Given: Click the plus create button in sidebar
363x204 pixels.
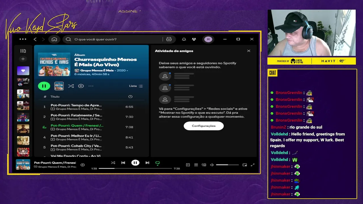Looking at the screenshot, I should (23, 59).
